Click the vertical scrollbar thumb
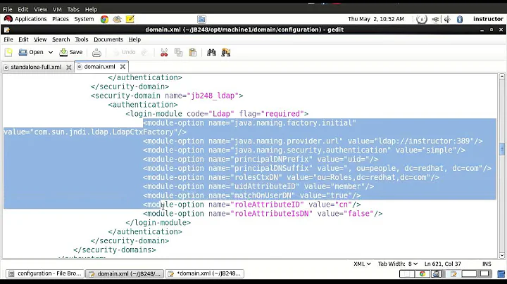Image resolution: width=507 pixels, height=284 pixels. point(502,149)
